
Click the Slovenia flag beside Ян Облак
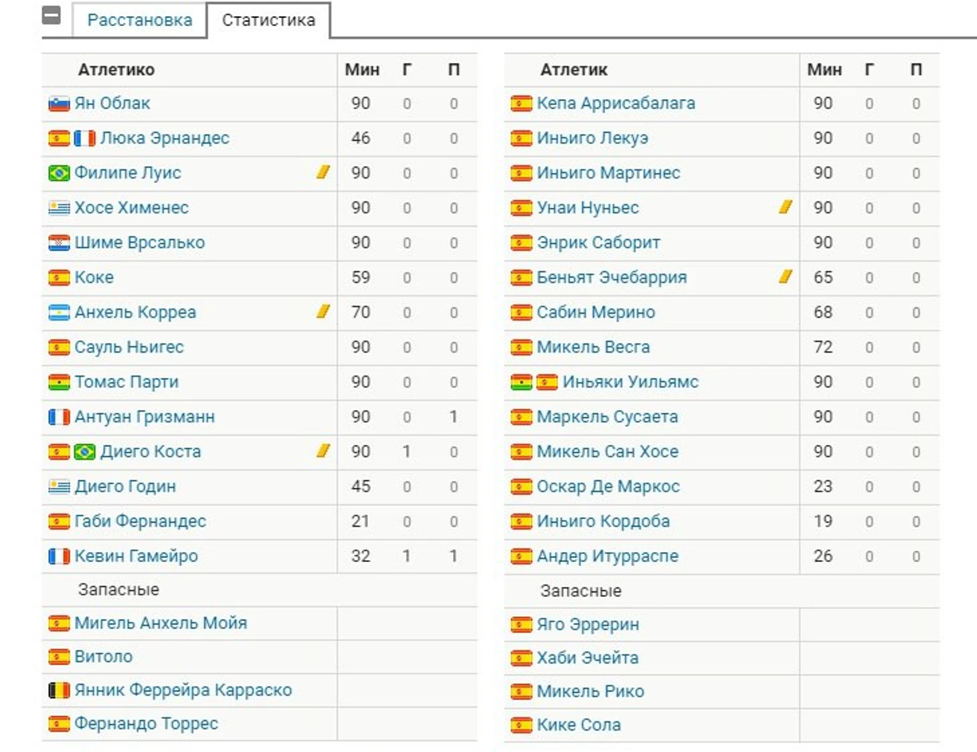[59, 104]
